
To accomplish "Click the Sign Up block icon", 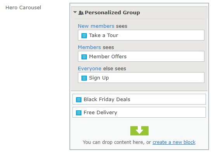I will [x=84, y=78].
